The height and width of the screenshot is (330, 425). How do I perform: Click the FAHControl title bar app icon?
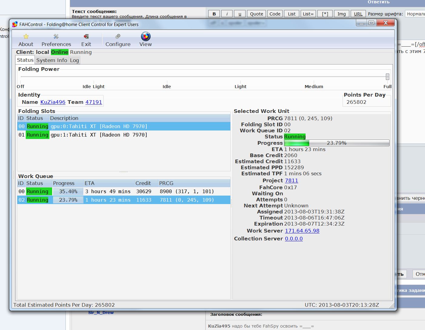click(15, 24)
